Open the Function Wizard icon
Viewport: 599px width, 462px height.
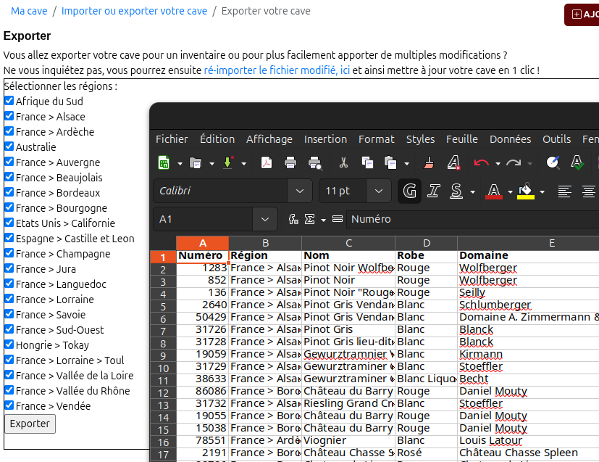click(293, 219)
